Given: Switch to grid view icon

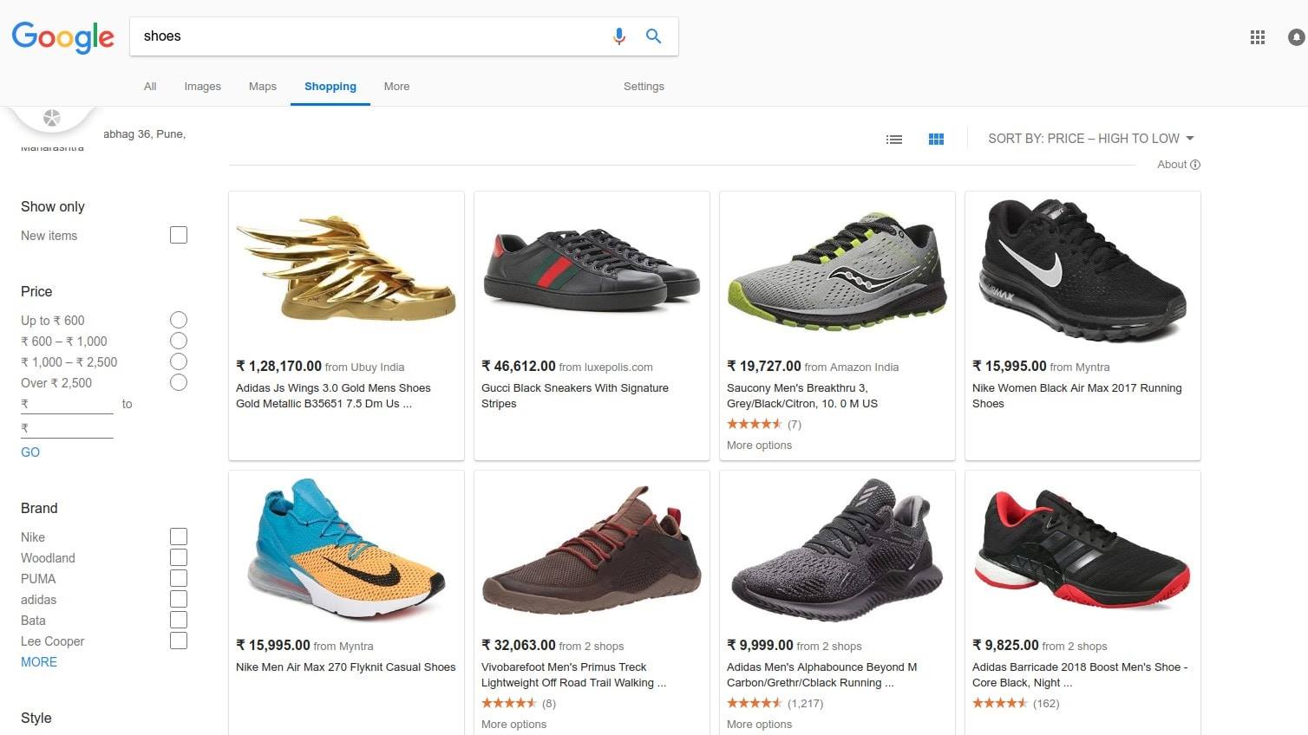Looking at the screenshot, I should pos(936,139).
